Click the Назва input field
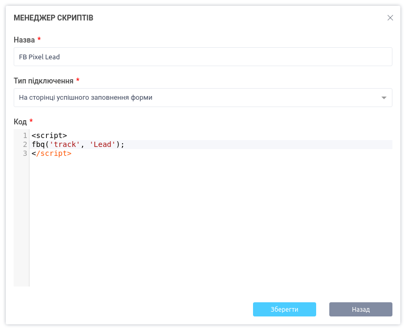Screen dimensions: 404x328 [x=203, y=57]
